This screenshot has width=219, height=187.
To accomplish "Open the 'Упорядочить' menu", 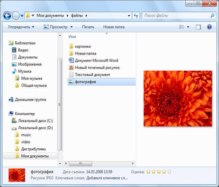I will coord(21,27).
